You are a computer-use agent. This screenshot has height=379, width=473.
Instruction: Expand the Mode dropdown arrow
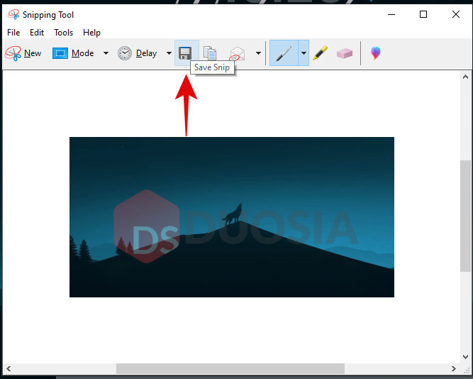click(x=106, y=53)
